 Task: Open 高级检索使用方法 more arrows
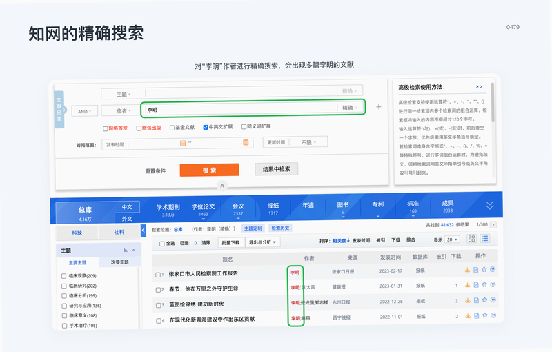click(479, 86)
